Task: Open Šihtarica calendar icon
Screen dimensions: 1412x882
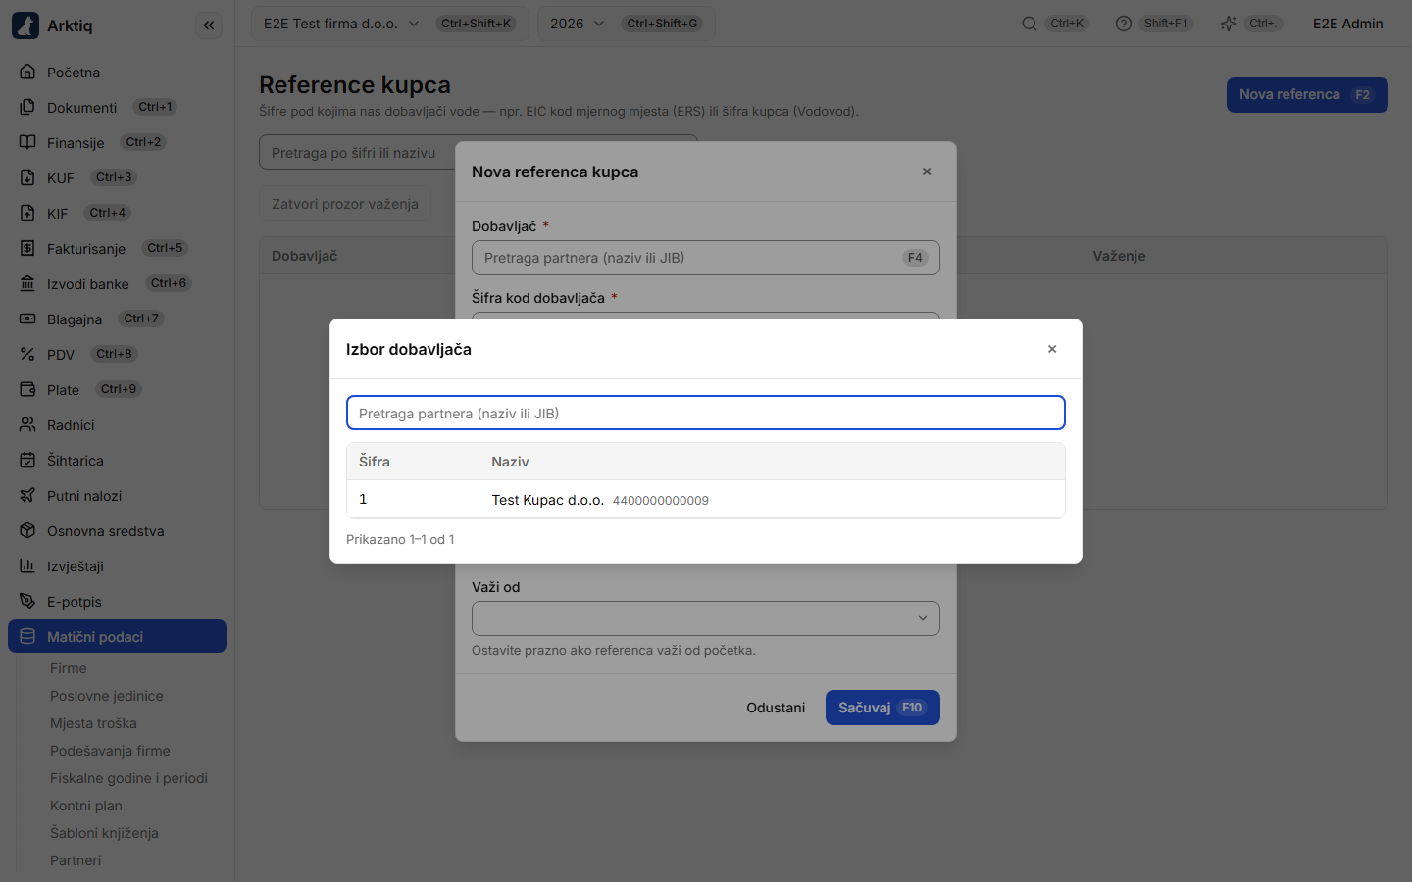Action: 27,461
